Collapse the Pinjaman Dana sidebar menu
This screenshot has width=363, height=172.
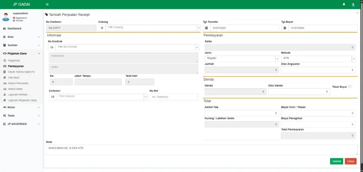(22, 54)
